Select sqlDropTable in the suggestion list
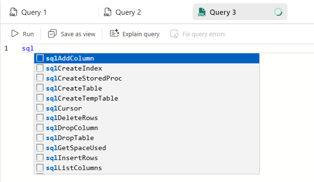Screen dimensions: 314x182 pos(147,138)
